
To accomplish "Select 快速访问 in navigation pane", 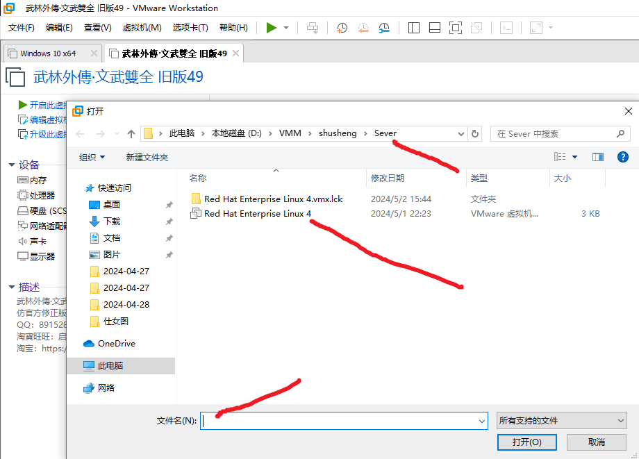I will (108, 187).
